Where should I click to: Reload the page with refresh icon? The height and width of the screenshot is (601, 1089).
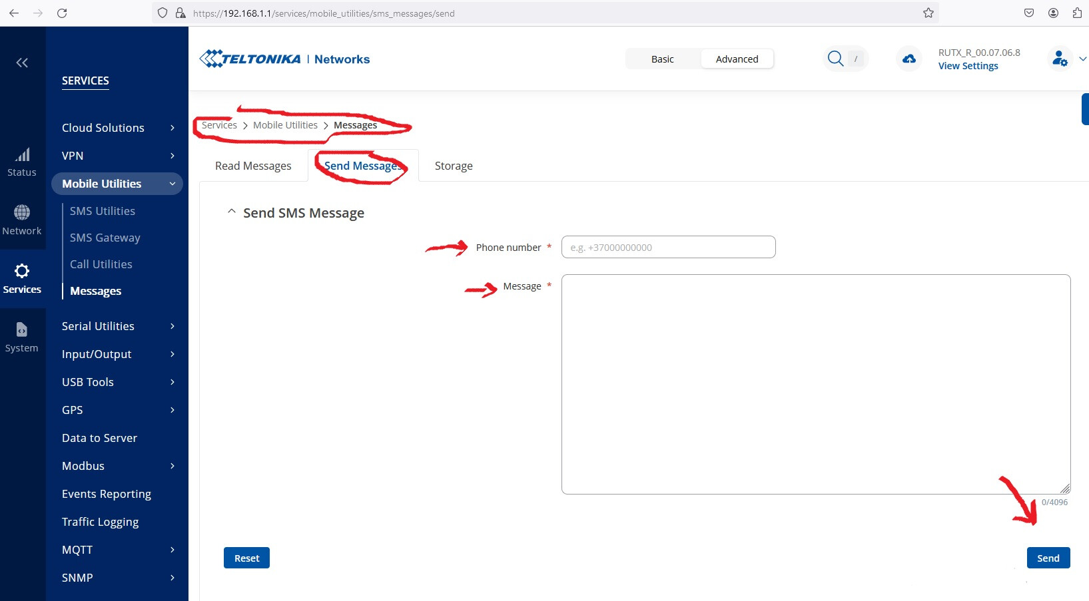[62, 13]
